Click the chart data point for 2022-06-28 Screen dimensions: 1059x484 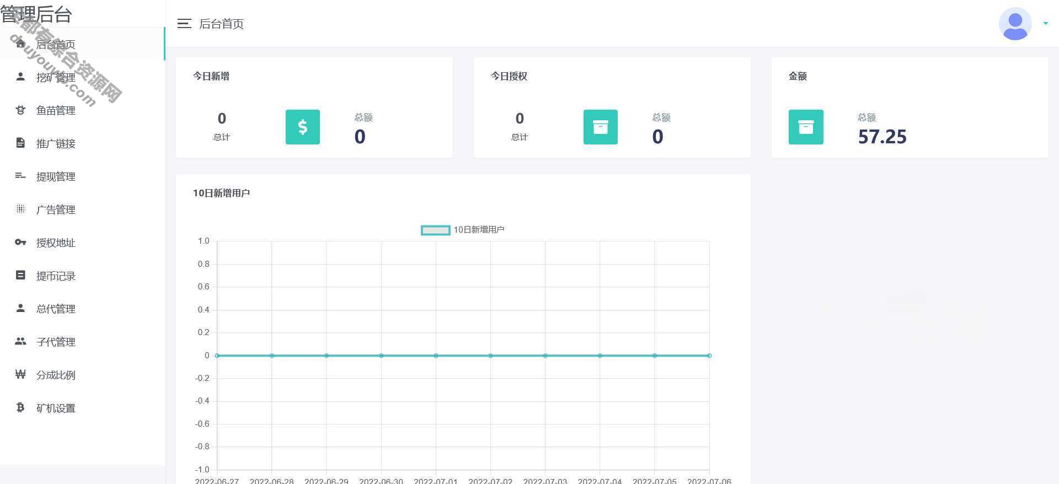pyautogui.click(x=272, y=356)
